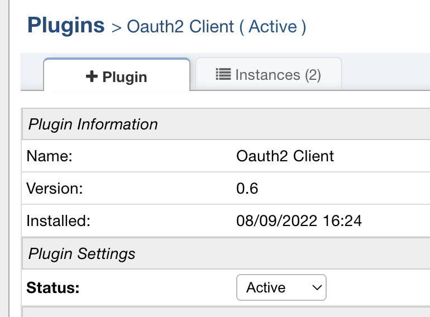Click the bold Status: label
This screenshot has height=317, width=430.
pyautogui.click(x=53, y=288)
